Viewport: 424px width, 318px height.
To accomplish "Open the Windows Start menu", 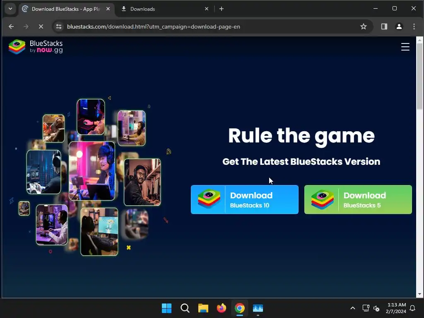I will pyautogui.click(x=166, y=308).
